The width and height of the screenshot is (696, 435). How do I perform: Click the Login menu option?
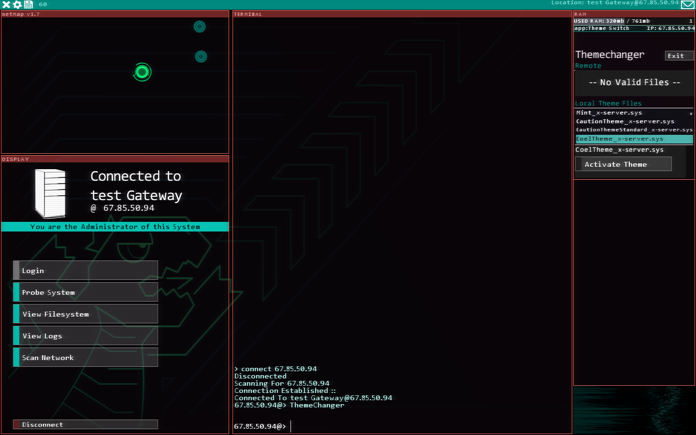click(86, 271)
